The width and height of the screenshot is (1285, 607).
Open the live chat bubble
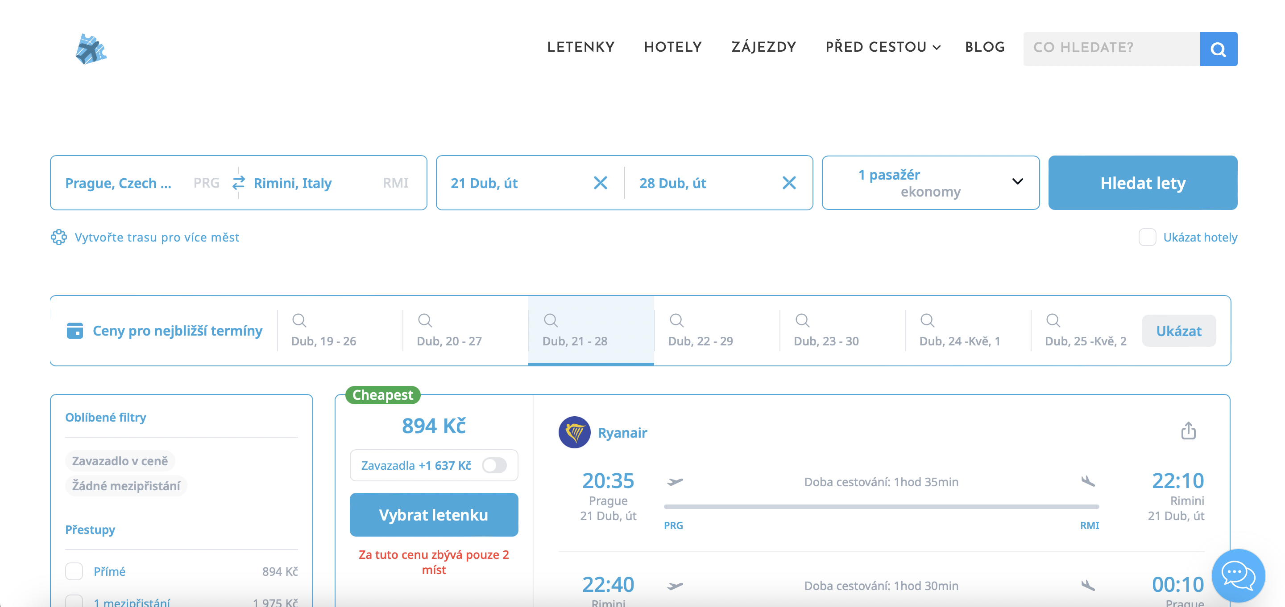(x=1238, y=576)
